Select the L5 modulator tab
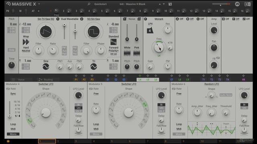 [148, 80]
